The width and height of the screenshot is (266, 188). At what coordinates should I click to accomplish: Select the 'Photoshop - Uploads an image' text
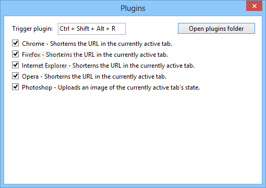pyautogui.click(x=65, y=87)
